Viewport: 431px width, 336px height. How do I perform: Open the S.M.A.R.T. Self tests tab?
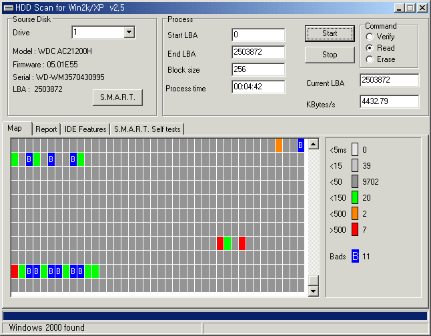click(x=147, y=129)
